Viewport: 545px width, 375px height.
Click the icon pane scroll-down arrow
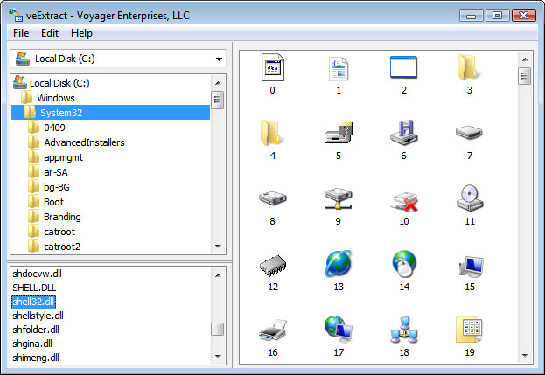pos(525,356)
